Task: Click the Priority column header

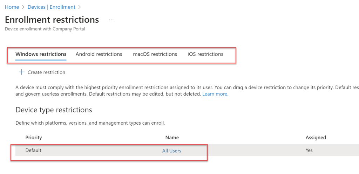Action: click(x=34, y=138)
